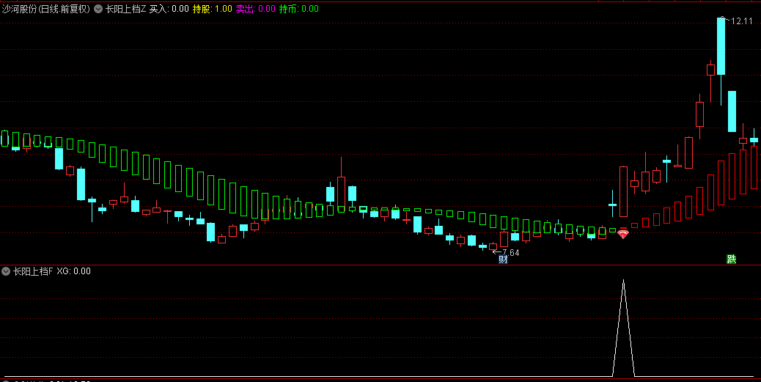This screenshot has width=761, height=382.
Task: Click the green 持币: 0.00 value
Action: pyautogui.click(x=299, y=9)
